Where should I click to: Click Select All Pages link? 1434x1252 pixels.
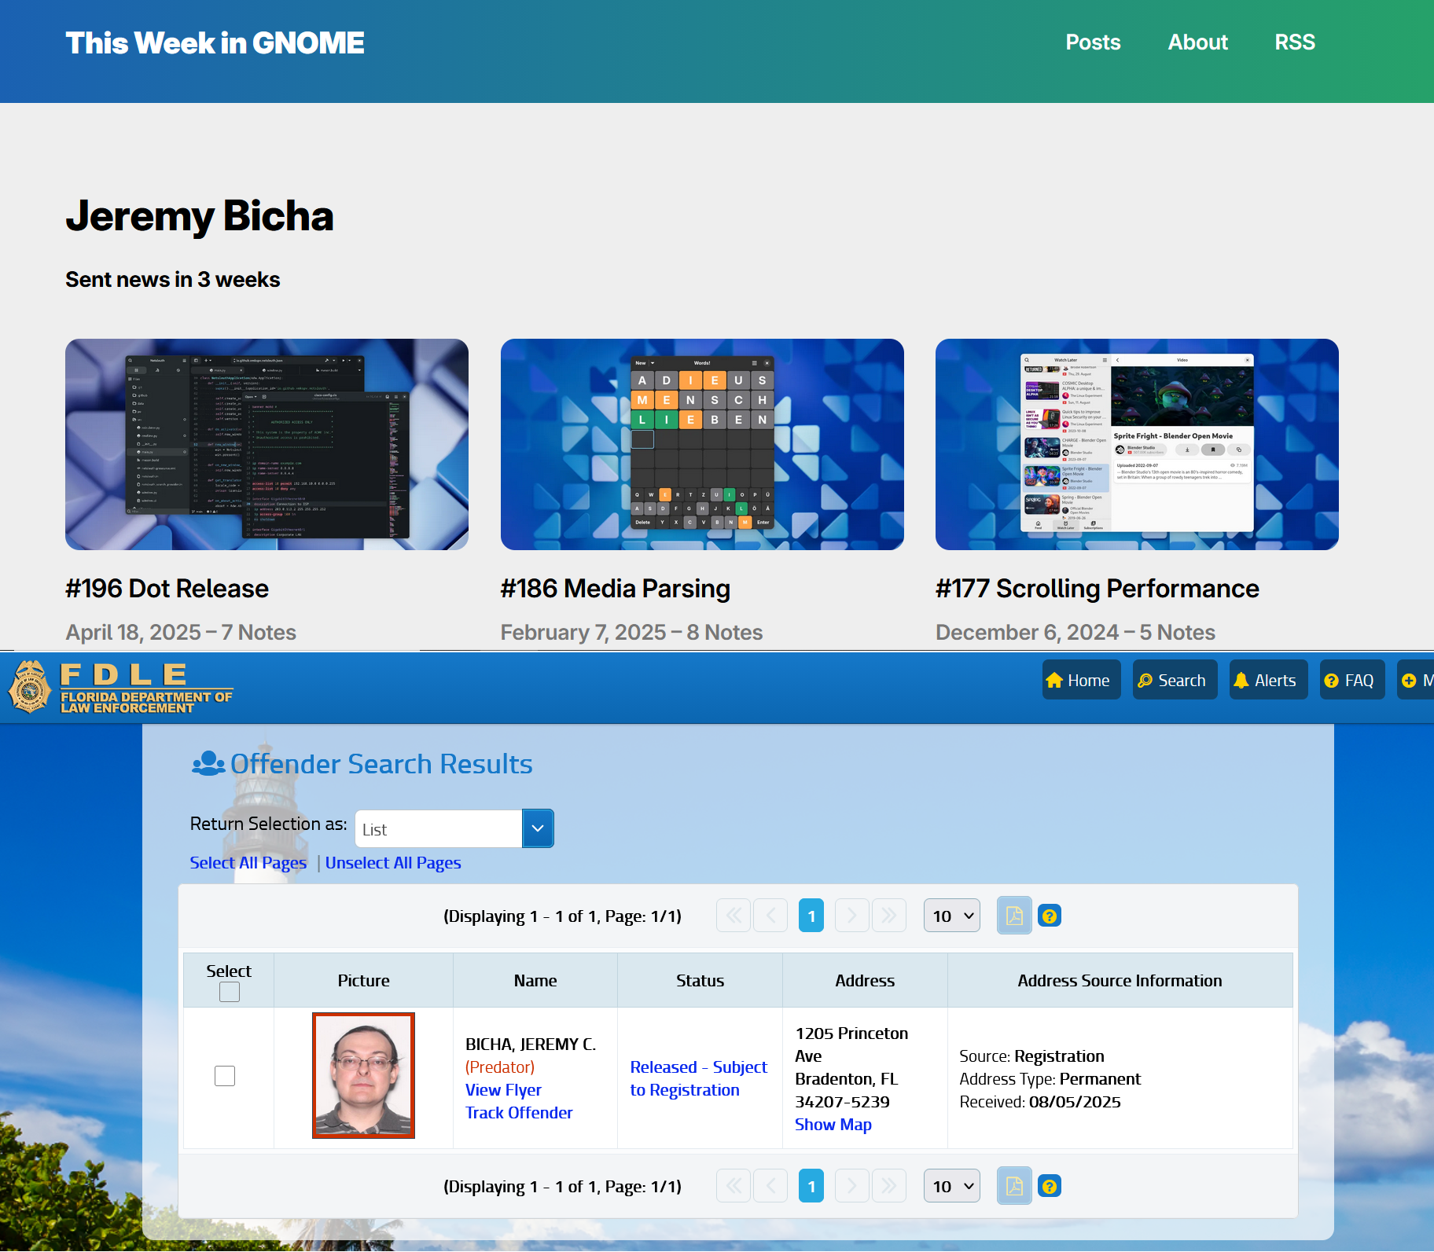pos(248,863)
